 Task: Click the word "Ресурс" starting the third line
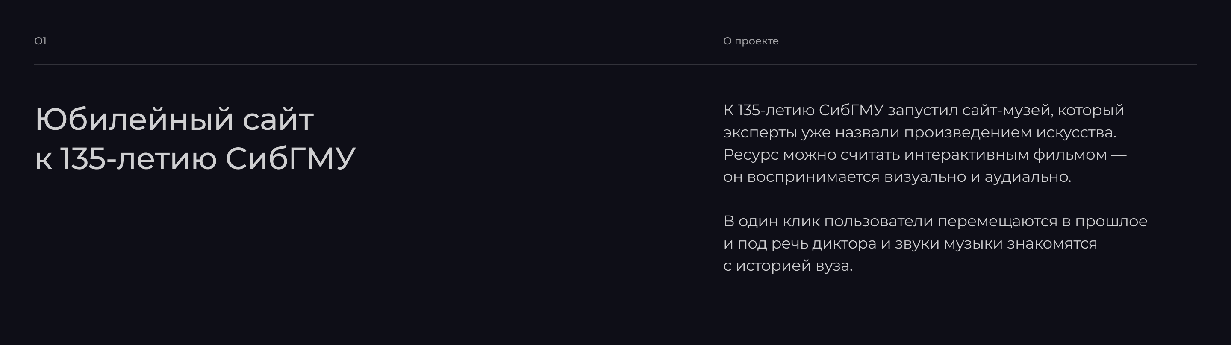click(751, 155)
